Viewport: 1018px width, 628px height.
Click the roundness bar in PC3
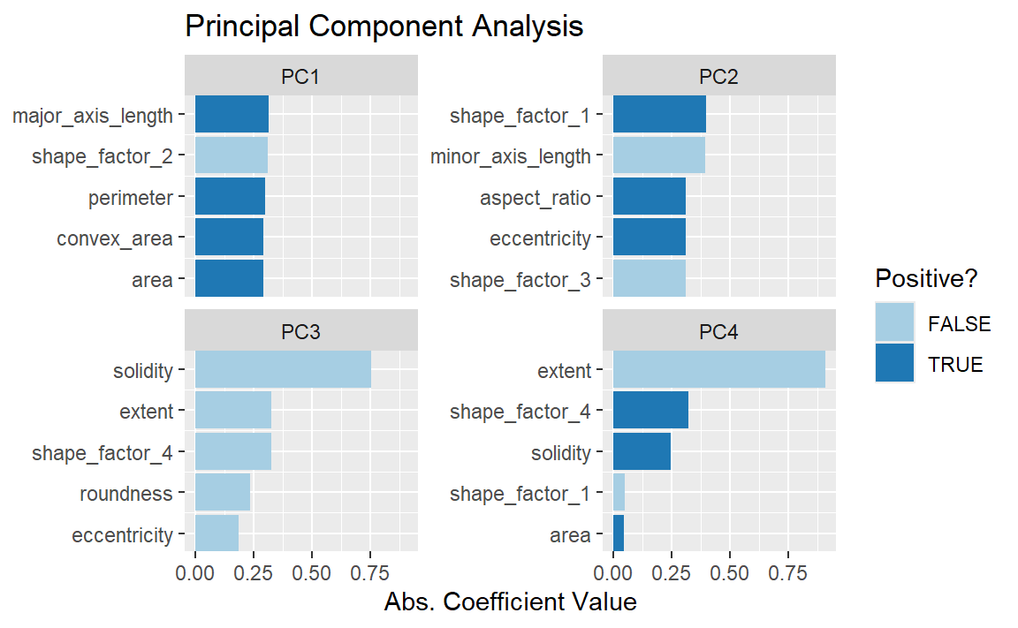tap(223, 493)
